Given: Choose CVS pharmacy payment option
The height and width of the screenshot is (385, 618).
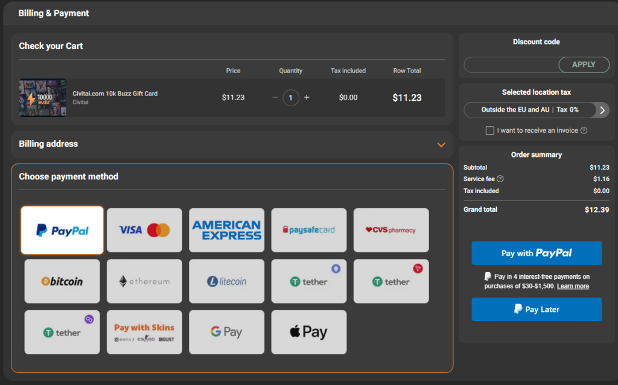Looking at the screenshot, I should coord(391,230).
